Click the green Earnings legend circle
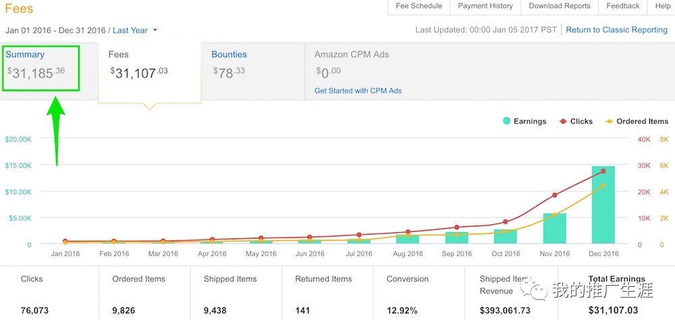 506,121
